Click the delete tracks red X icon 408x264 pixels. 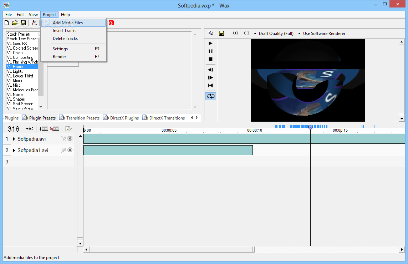[54, 129]
